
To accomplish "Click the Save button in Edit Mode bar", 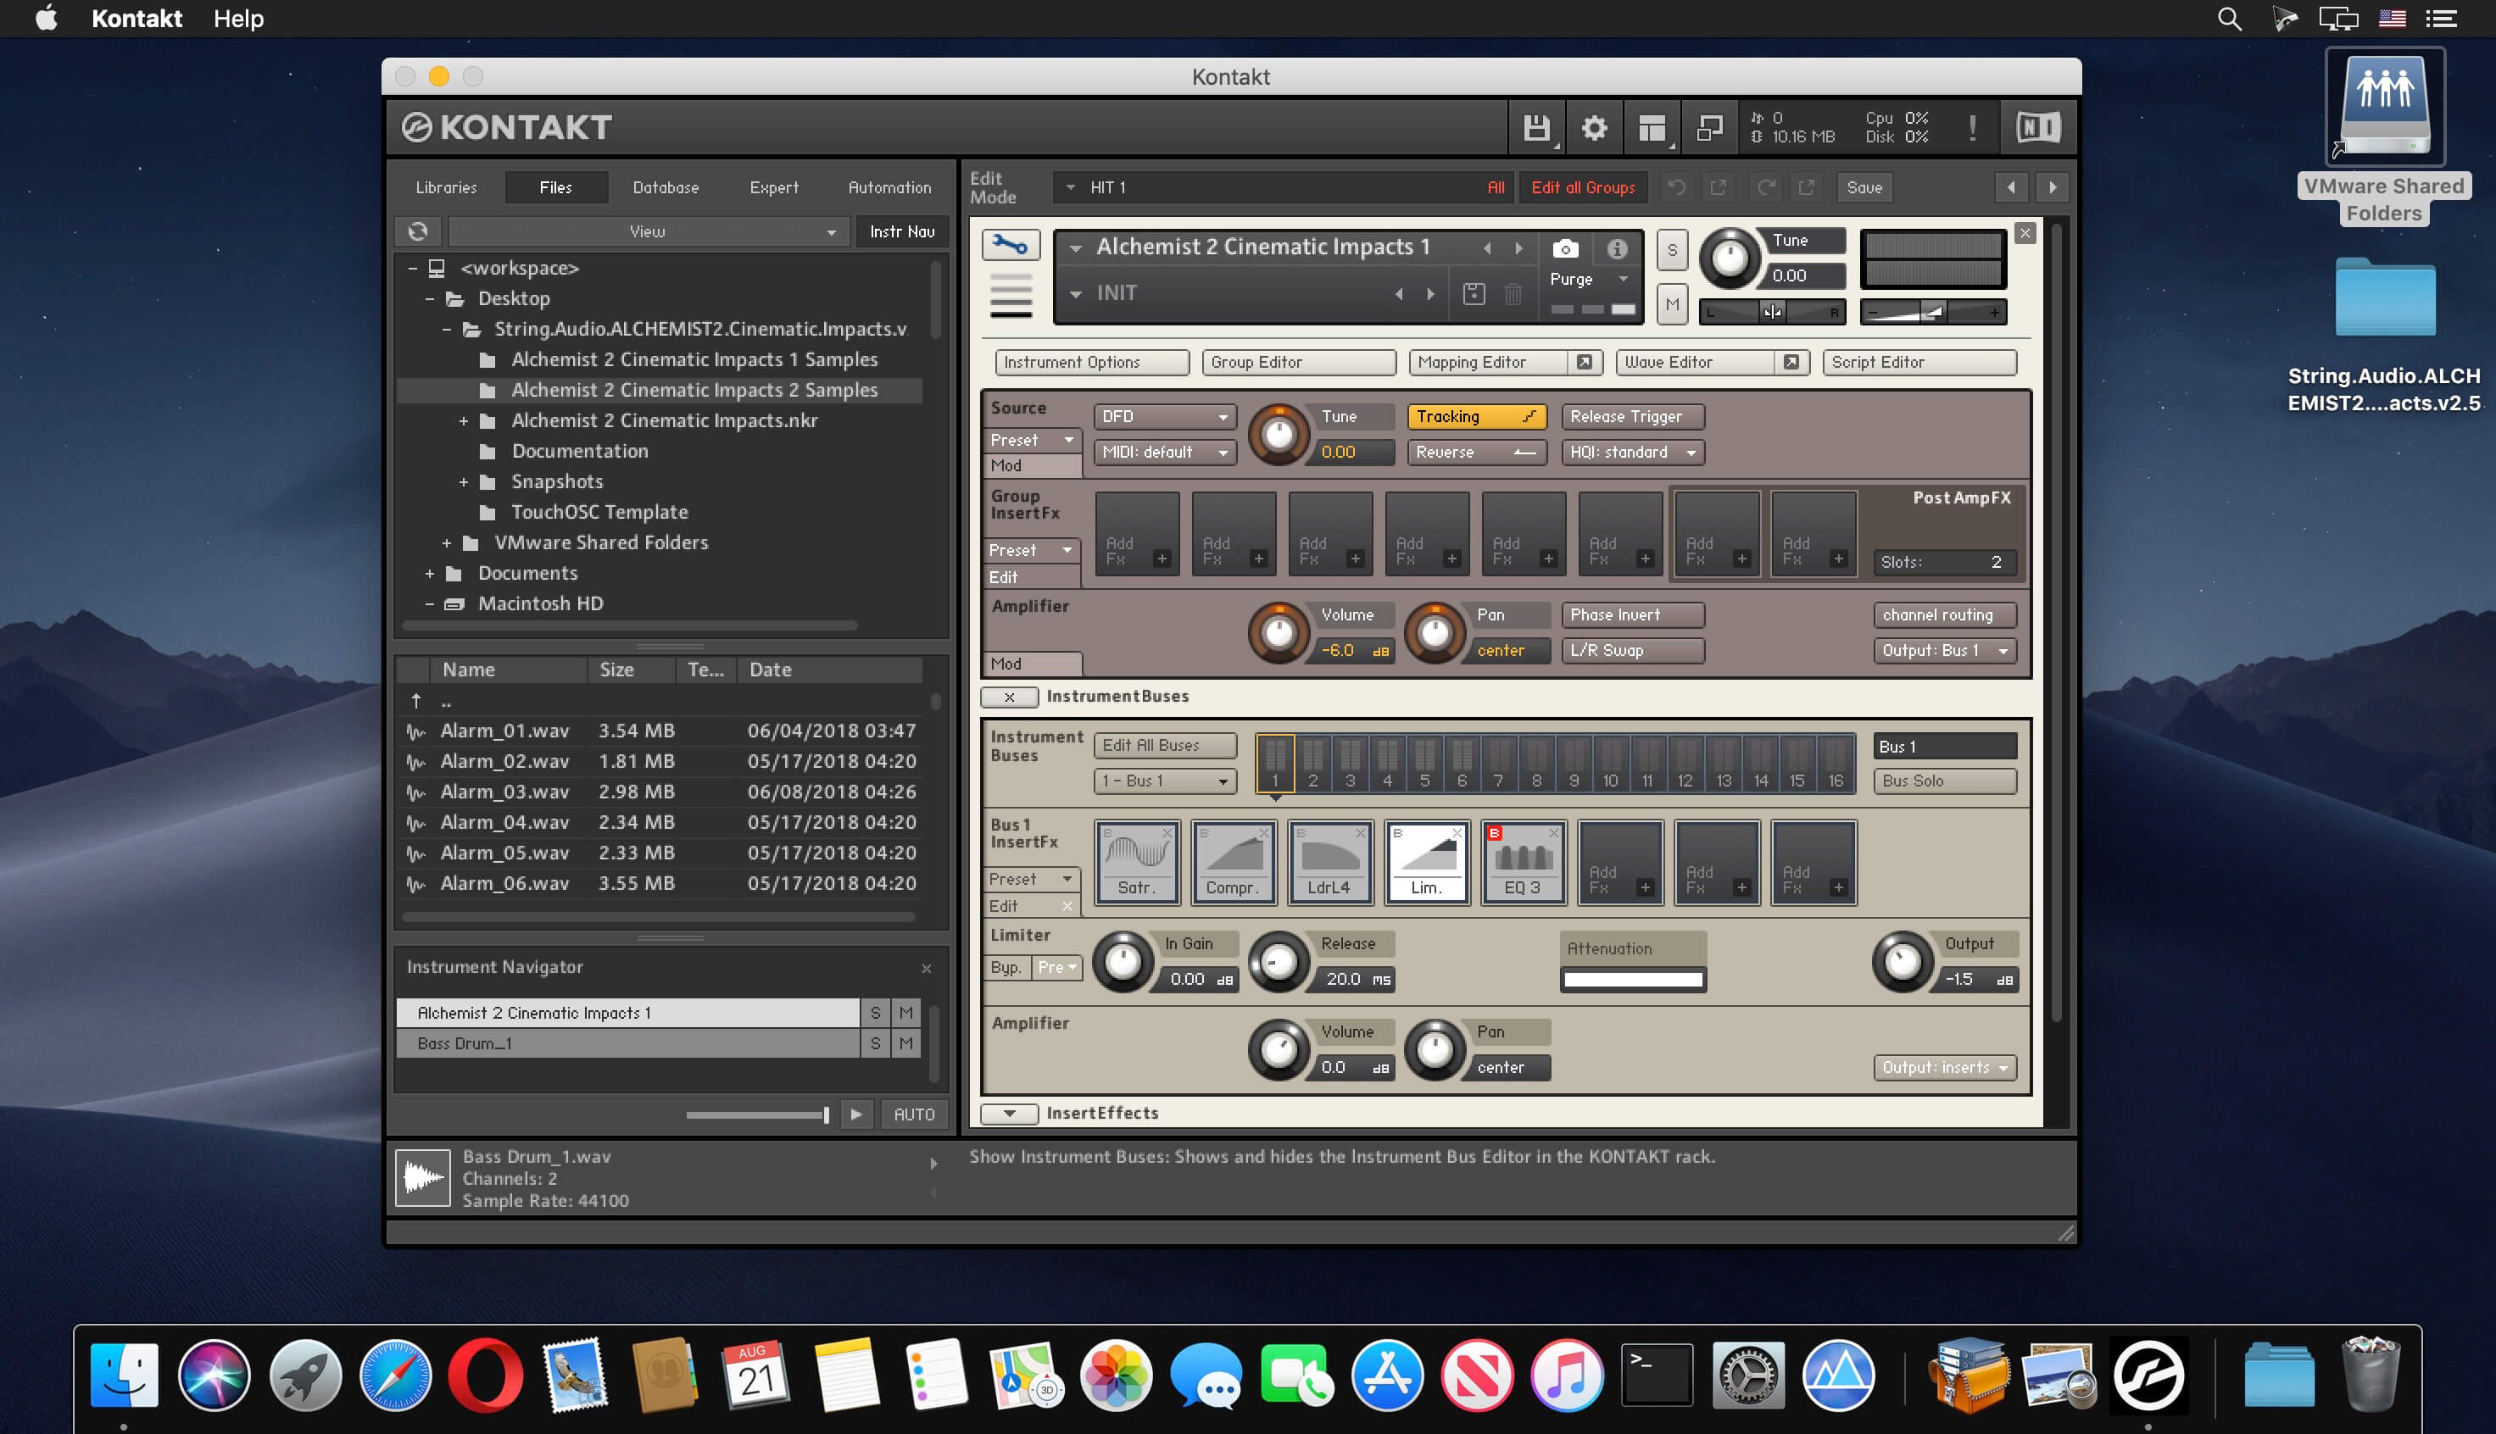I will (x=1864, y=187).
